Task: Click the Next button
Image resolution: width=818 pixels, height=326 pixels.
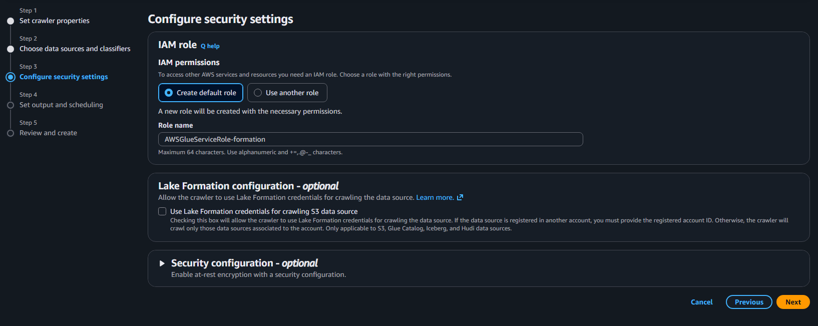Action: point(793,302)
